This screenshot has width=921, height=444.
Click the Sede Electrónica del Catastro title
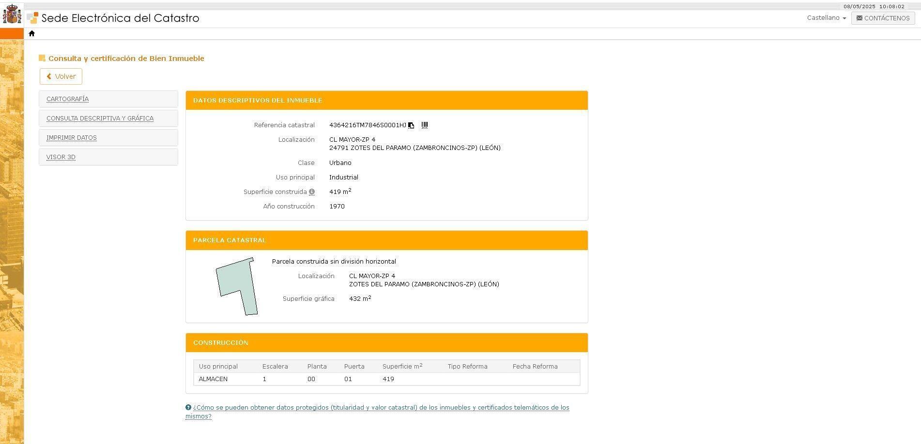[x=120, y=18]
